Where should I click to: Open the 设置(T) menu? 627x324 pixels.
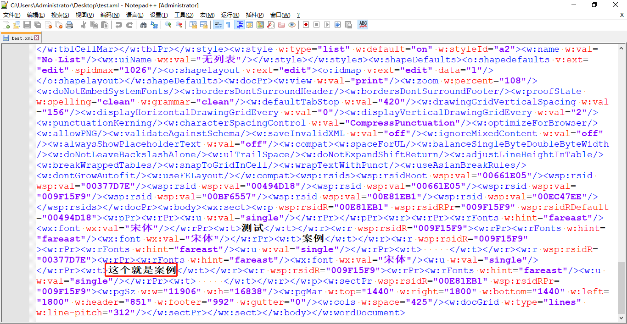point(159,15)
